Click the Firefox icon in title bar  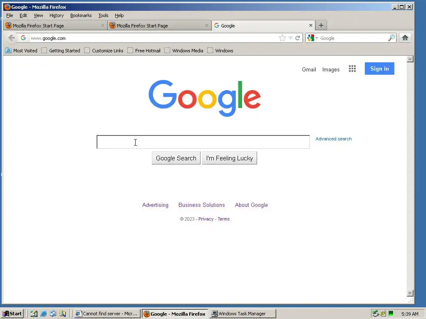pyautogui.click(x=7, y=7)
